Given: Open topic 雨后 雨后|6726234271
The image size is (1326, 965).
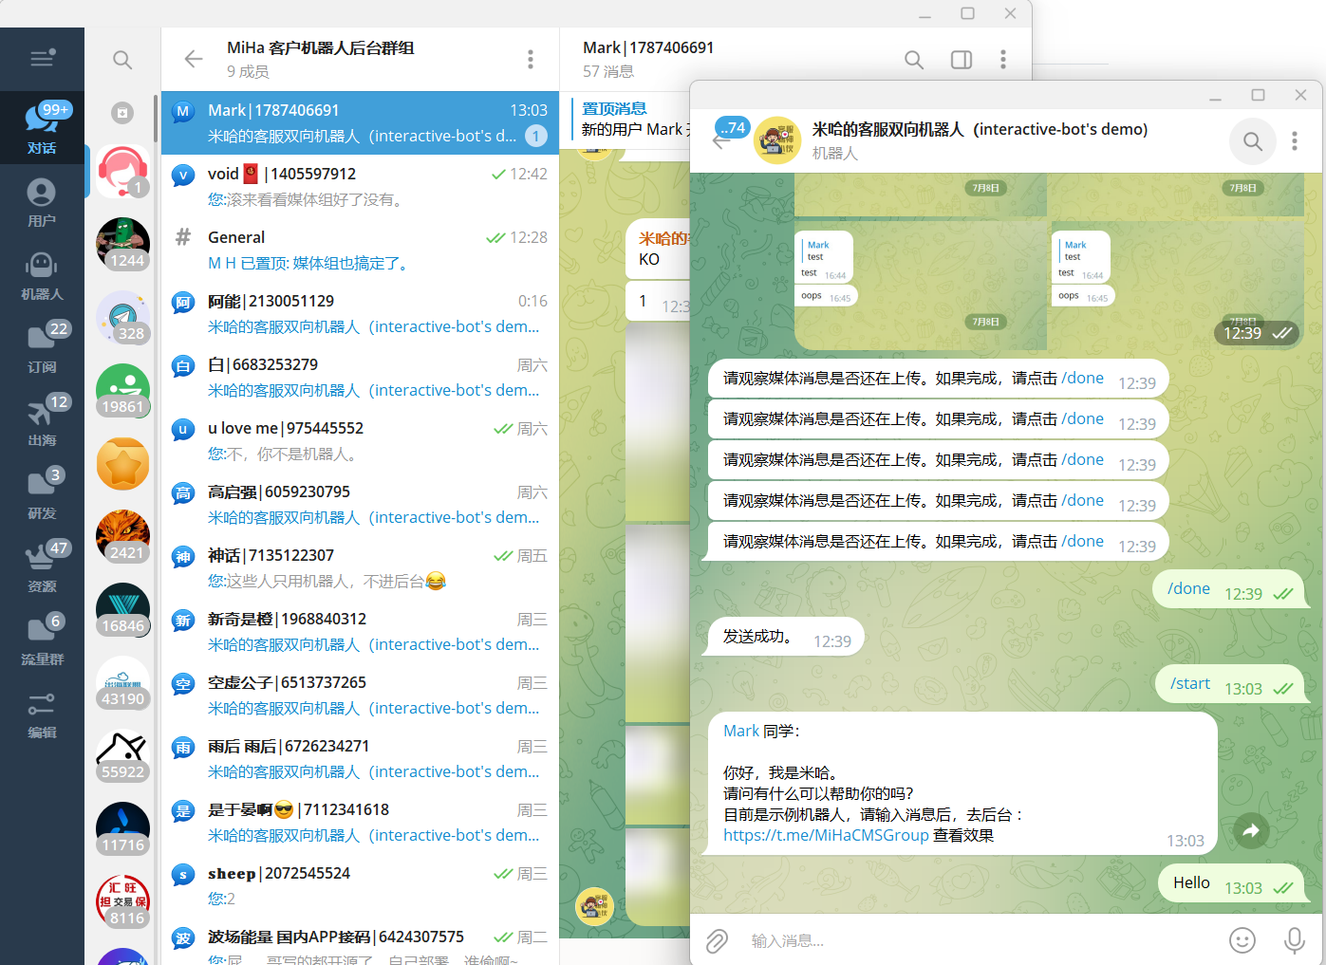Looking at the screenshot, I should tap(360, 758).
